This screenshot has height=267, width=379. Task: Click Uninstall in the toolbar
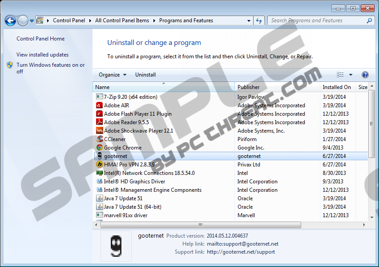pos(145,75)
